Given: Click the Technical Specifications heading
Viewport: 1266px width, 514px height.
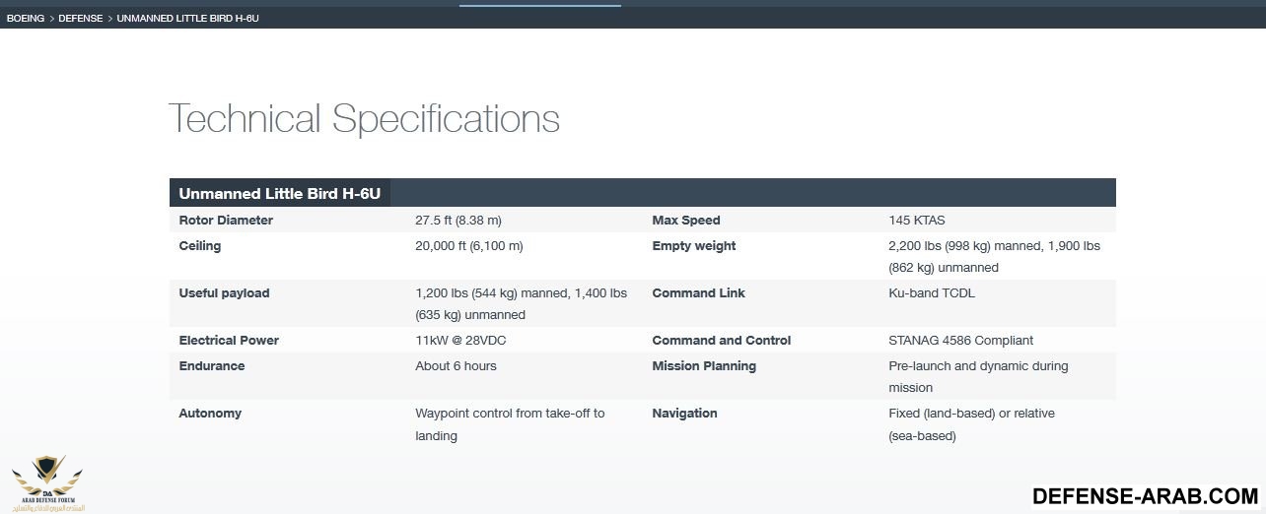Looking at the screenshot, I should coord(364,119).
